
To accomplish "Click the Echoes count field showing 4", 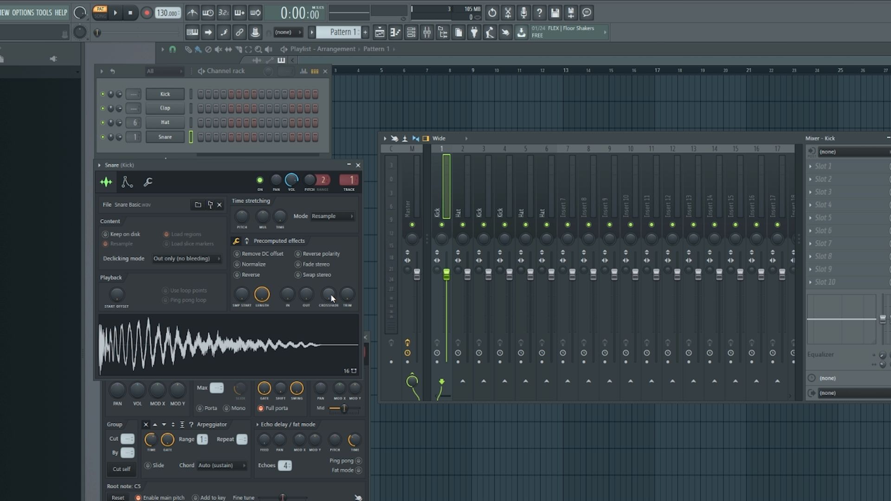I will click(x=284, y=465).
